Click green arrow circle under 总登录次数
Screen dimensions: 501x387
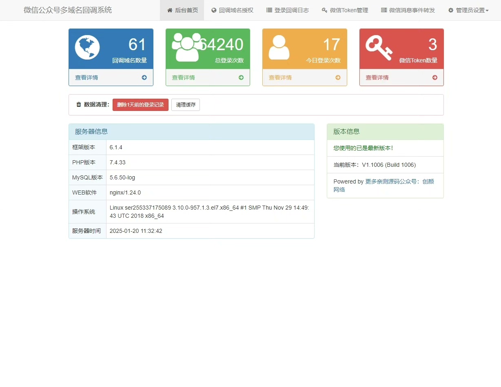[241, 77]
